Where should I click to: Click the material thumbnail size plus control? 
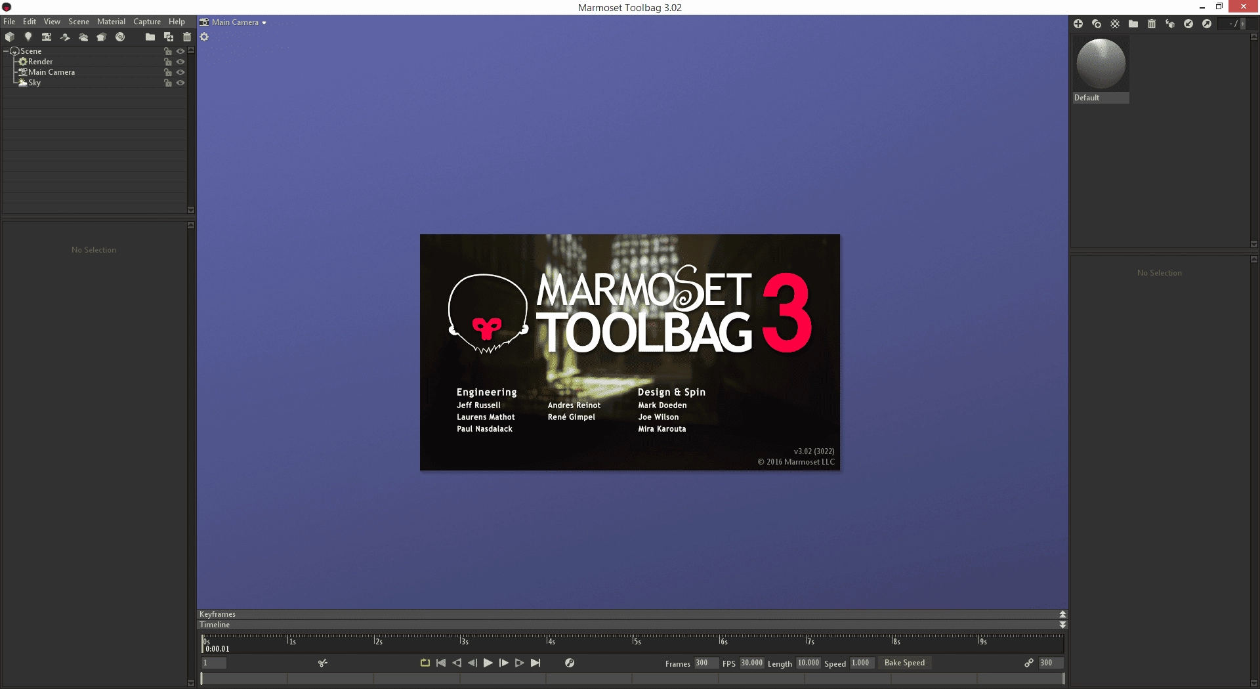pos(1242,24)
